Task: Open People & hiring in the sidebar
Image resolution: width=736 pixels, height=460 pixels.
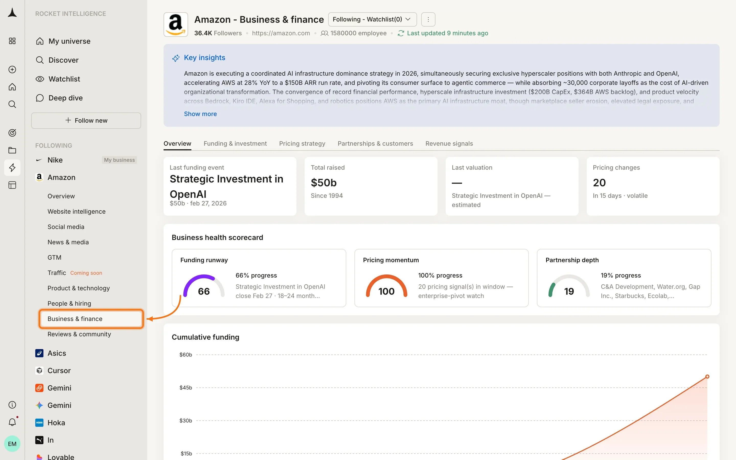Action: pos(69,304)
